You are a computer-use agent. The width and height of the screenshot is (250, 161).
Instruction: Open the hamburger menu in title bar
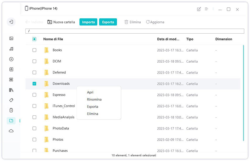[x=206, y=9]
